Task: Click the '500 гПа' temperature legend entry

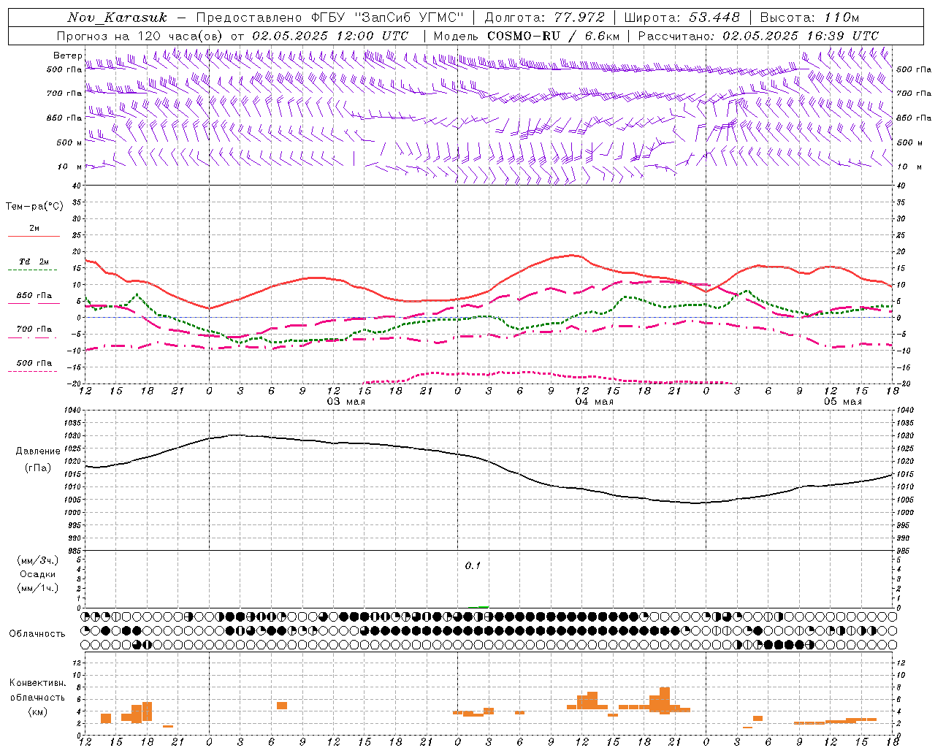Action: pyautogui.click(x=34, y=363)
